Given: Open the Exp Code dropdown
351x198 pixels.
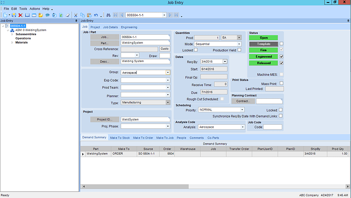Looking at the screenshot, I should [x=168, y=80].
